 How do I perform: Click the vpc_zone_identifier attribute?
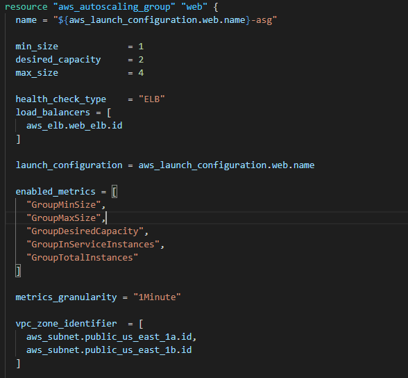tap(66, 324)
